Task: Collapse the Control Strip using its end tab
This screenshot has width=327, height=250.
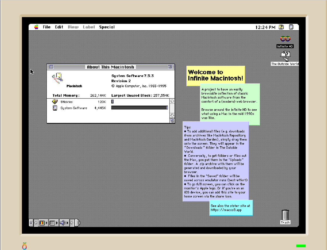Action: coord(77,223)
